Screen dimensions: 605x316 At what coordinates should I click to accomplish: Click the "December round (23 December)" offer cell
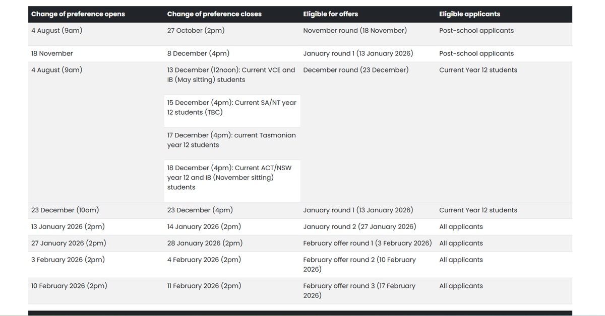356,70
